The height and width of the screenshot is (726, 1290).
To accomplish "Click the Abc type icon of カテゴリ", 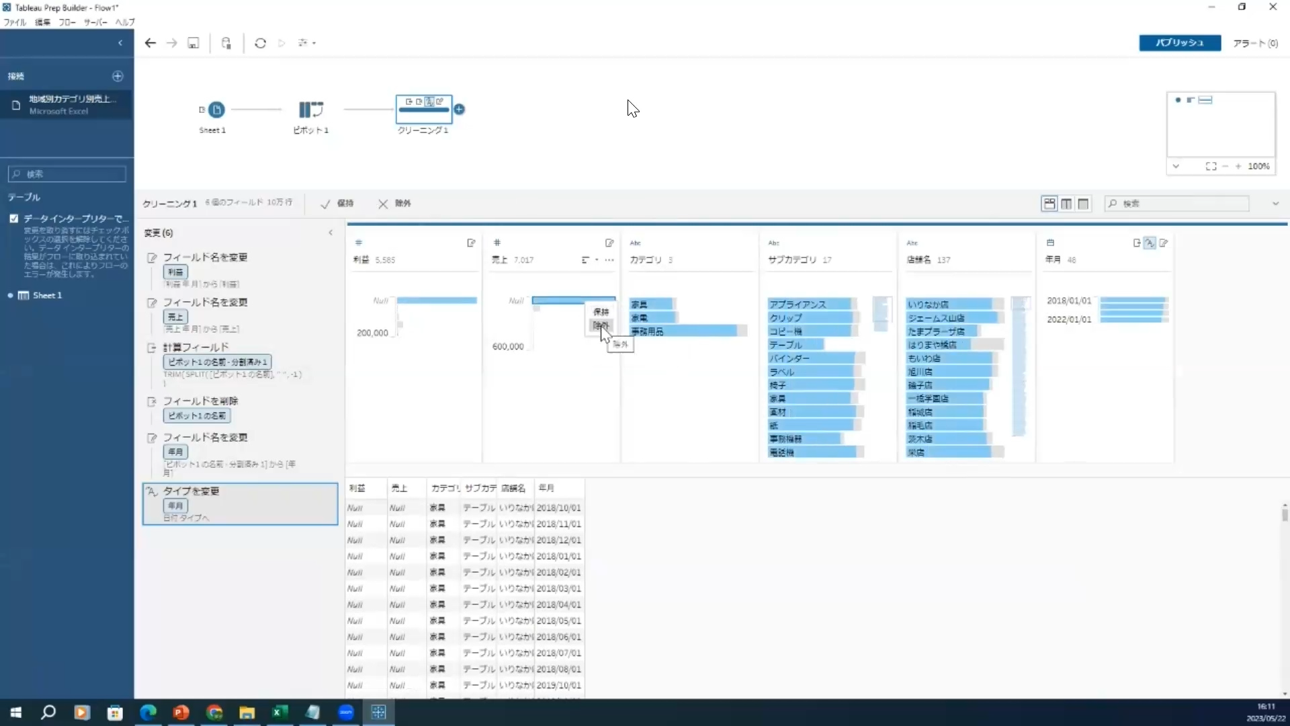I will (x=636, y=243).
